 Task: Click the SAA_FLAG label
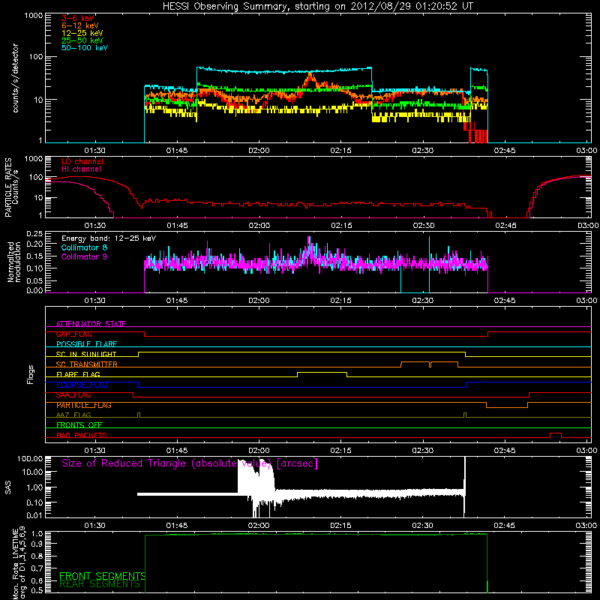pos(73,395)
